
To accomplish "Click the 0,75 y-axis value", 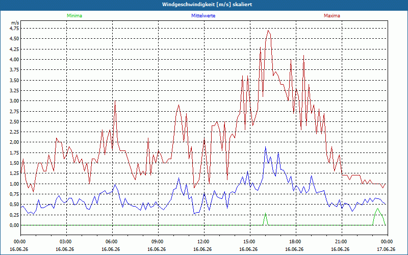I will [x=14, y=194].
